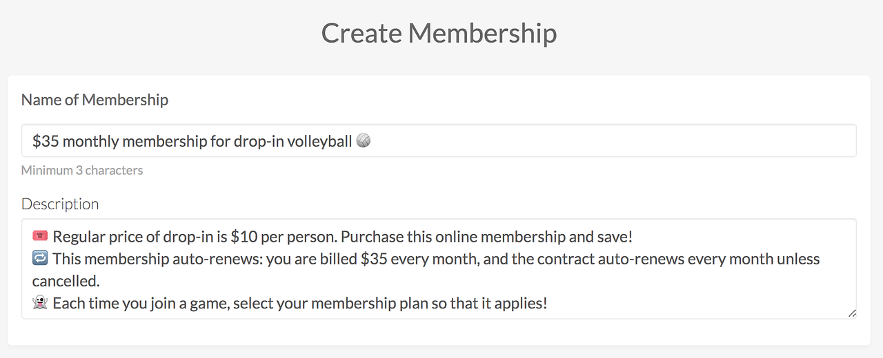Click the 'Description' label
The image size is (883, 358).
[x=60, y=204]
